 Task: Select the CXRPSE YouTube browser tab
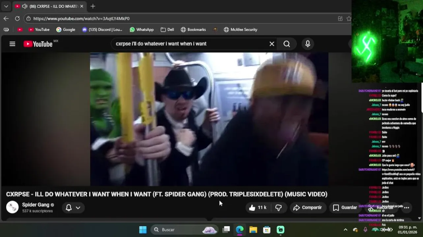[49, 6]
